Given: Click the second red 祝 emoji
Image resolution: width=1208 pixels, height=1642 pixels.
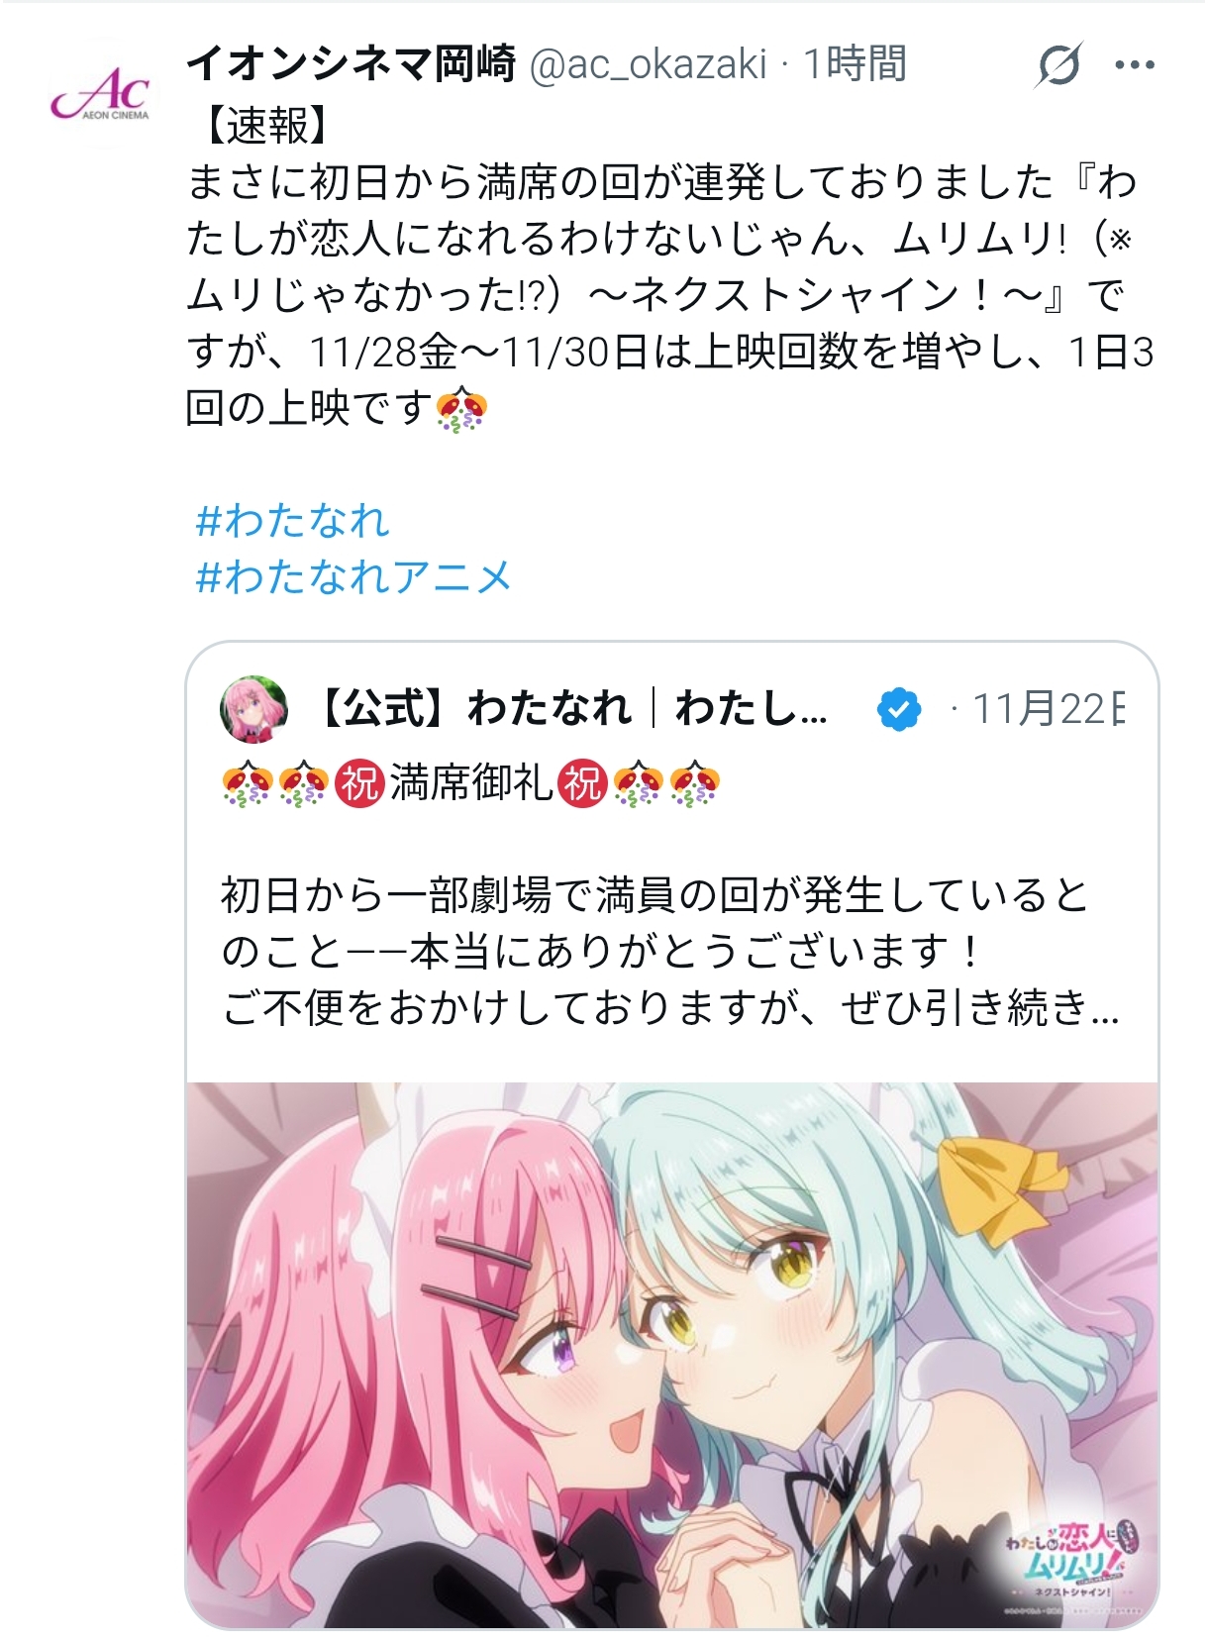Looking at the screenshot, I should tap(582, 784).
